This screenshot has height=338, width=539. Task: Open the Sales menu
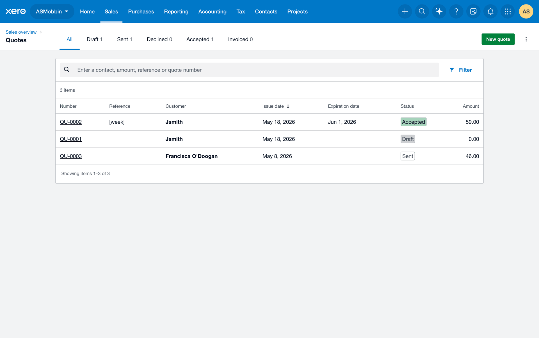[111, 12]
